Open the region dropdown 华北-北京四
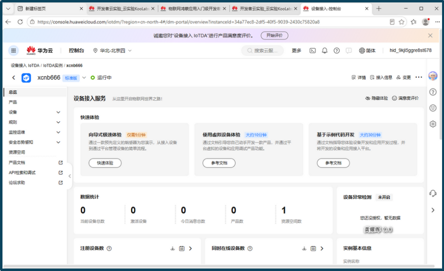This screenshot has width=444, height=271. [112, 51]
